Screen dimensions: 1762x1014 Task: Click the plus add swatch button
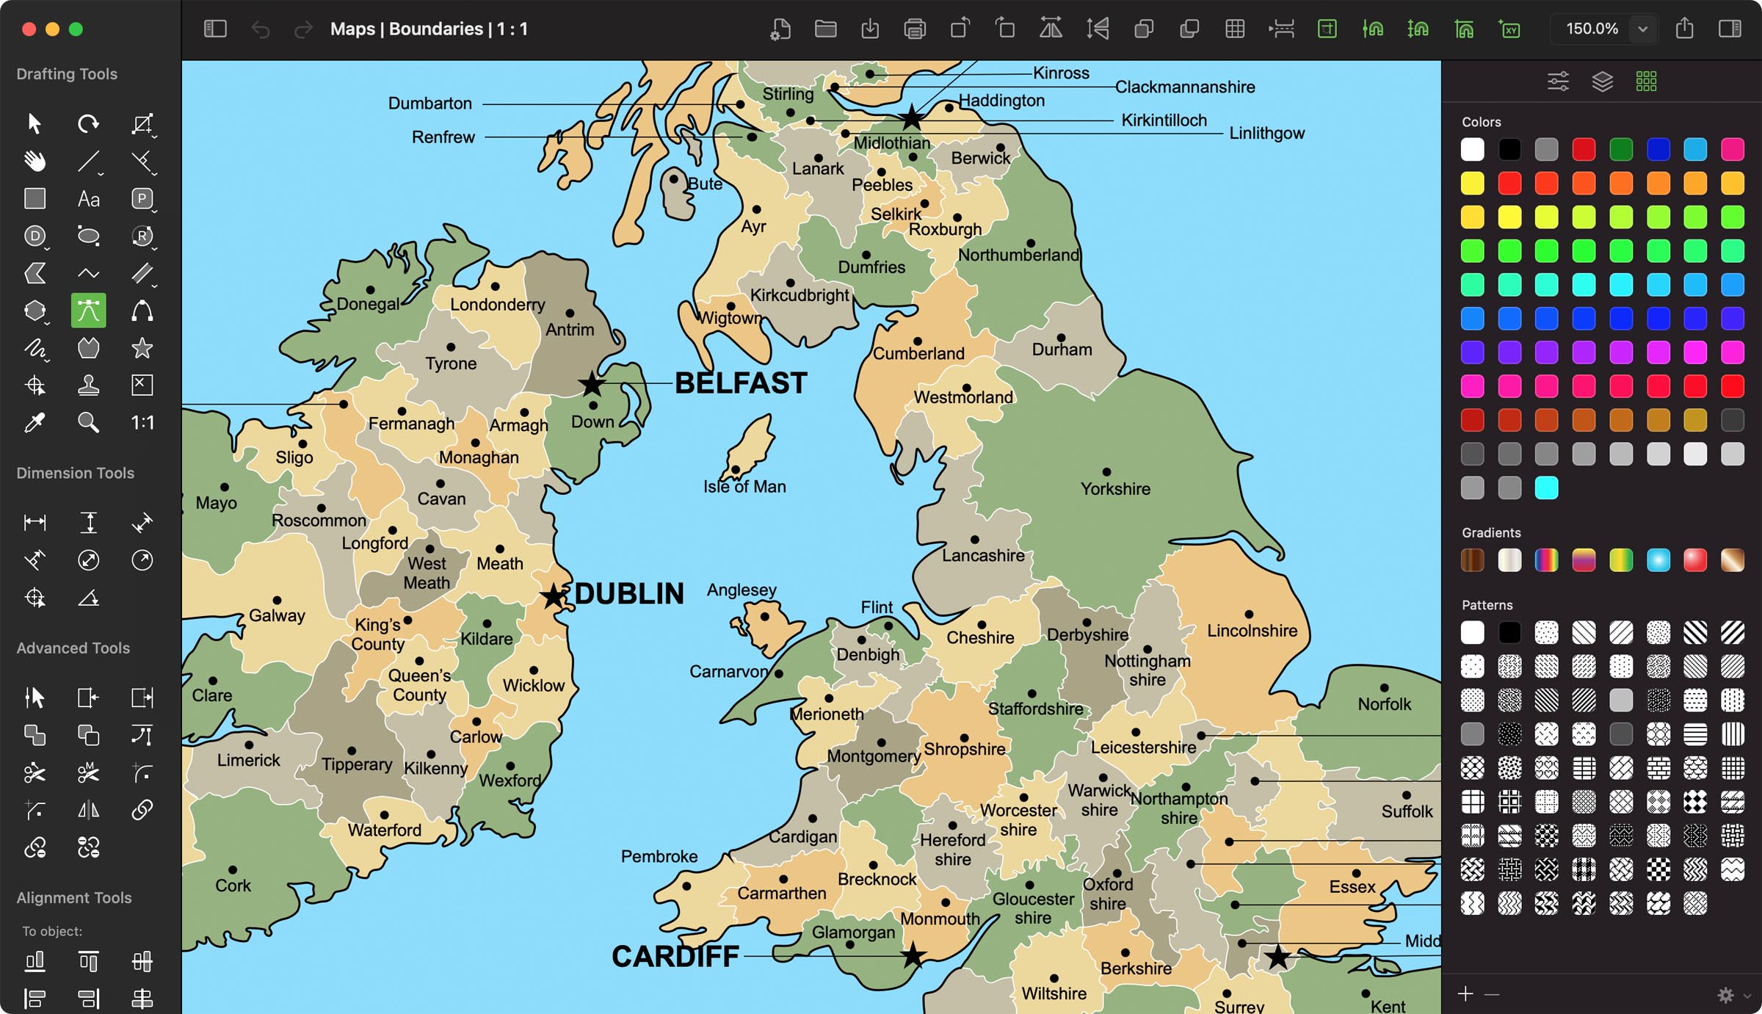1465,993
